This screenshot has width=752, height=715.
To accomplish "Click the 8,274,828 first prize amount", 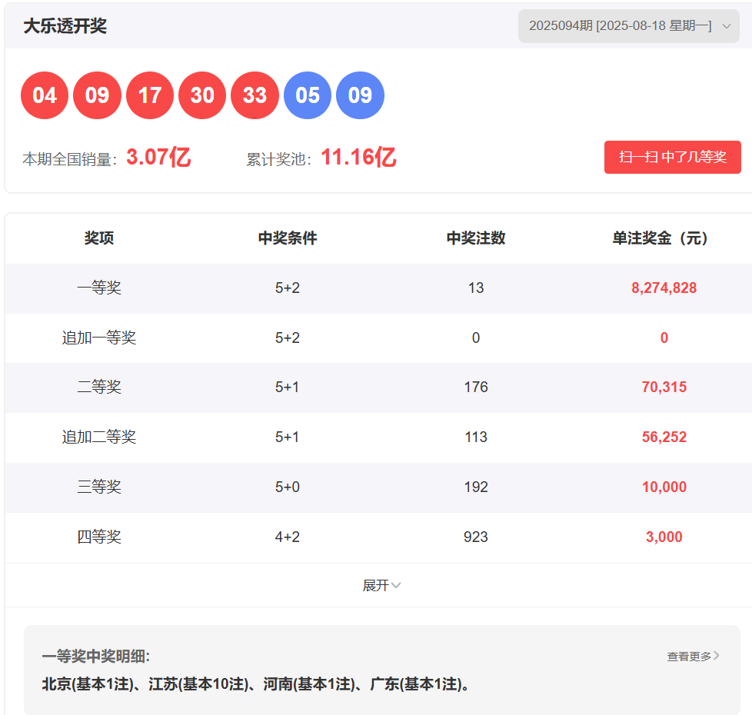I will [664, 288].
